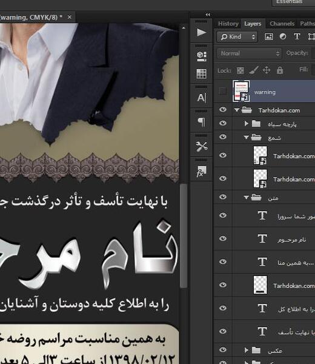
Task: Hide the عکس group
Action: [223, 349]
